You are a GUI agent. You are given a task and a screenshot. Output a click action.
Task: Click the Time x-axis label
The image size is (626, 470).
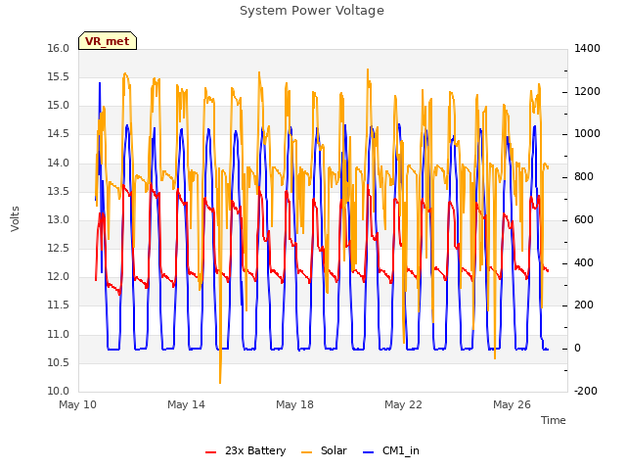[554, 420]
